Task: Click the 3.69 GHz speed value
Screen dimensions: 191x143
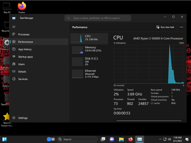Action: coord(135,94)
